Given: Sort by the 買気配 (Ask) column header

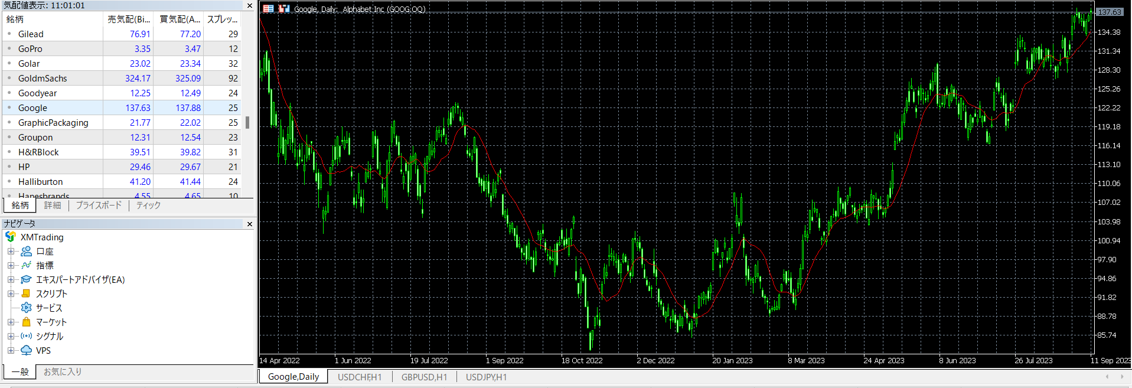Looking at the screenshot, I should [x=179, y=19].
